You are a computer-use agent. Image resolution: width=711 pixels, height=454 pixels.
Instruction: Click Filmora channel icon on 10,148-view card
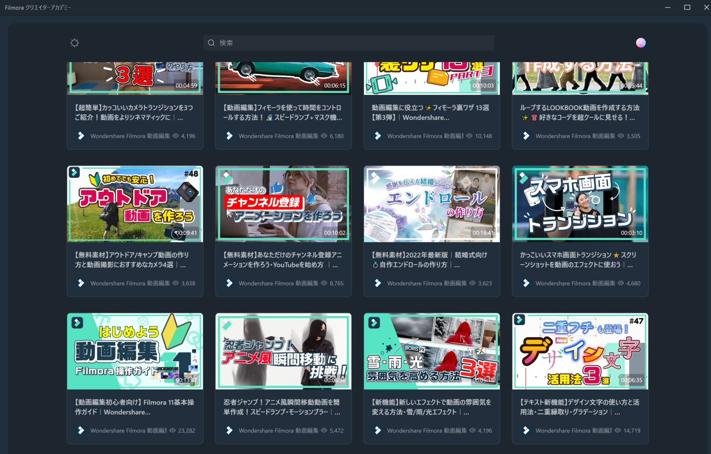[x=378, y=136]
